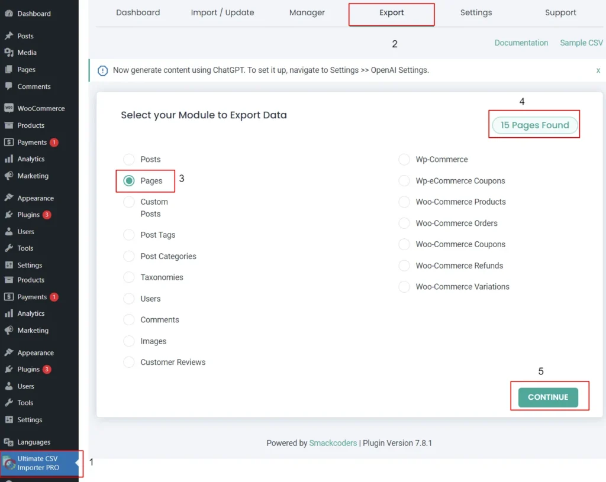Open Products icon directly below WooCommerce
Screen dimensions: 606x482
tap(9, 125)
